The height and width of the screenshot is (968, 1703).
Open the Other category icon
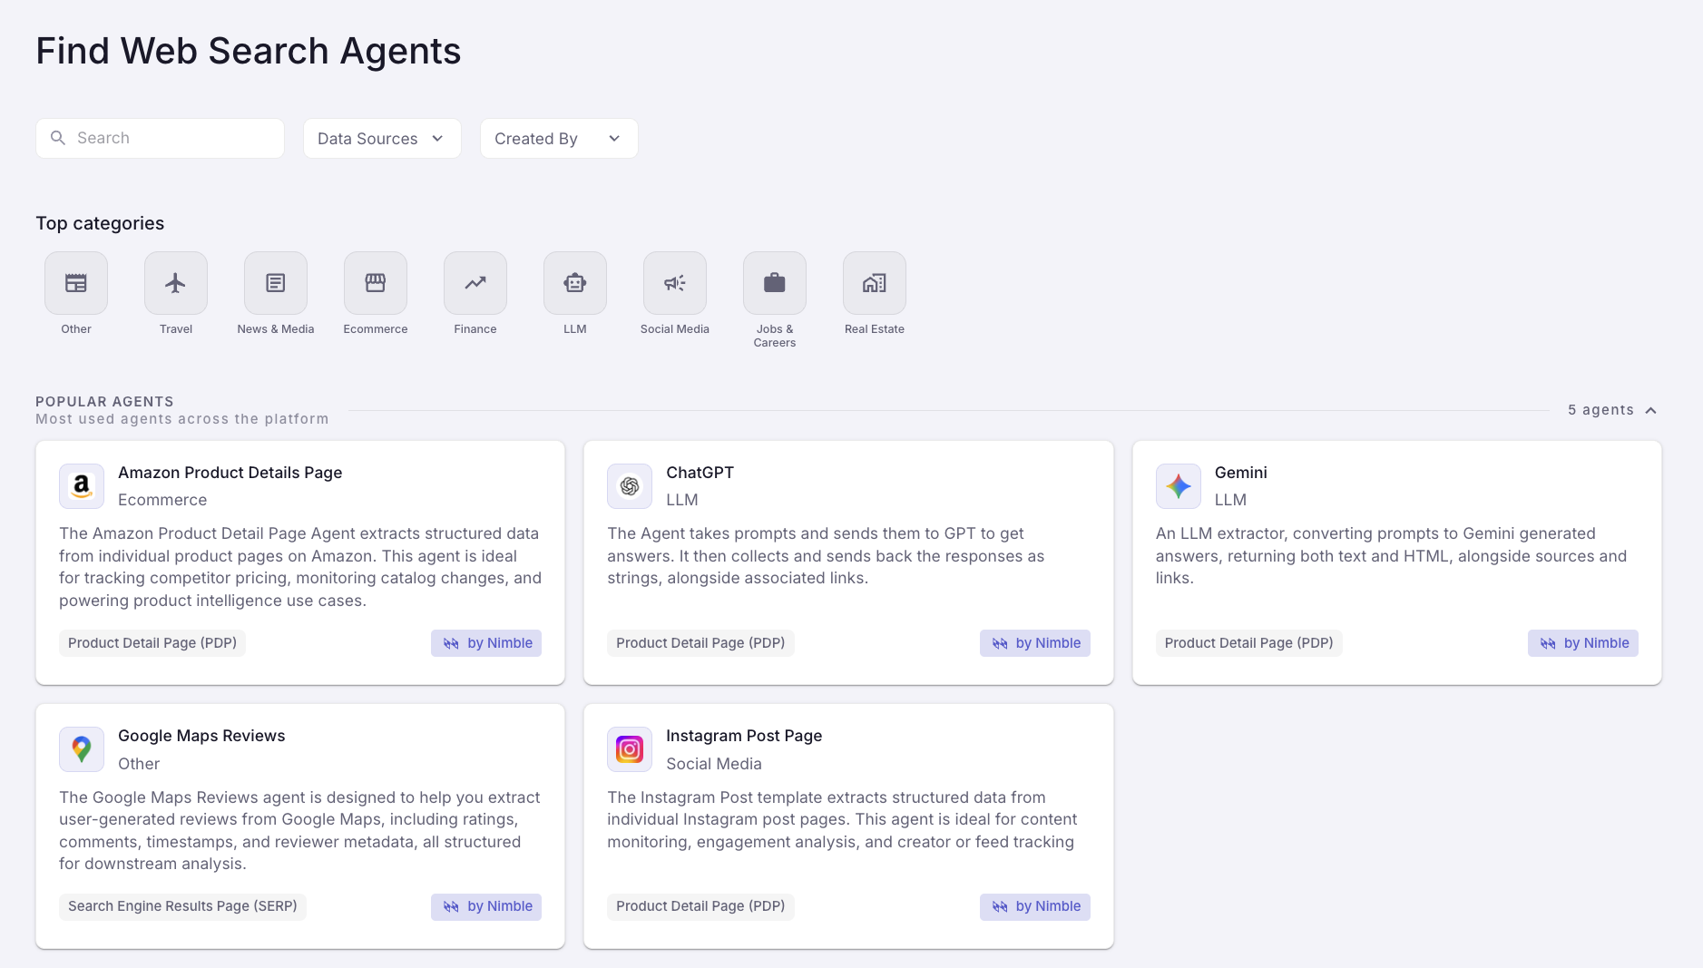pyautogui.click(x=76, y=283)
